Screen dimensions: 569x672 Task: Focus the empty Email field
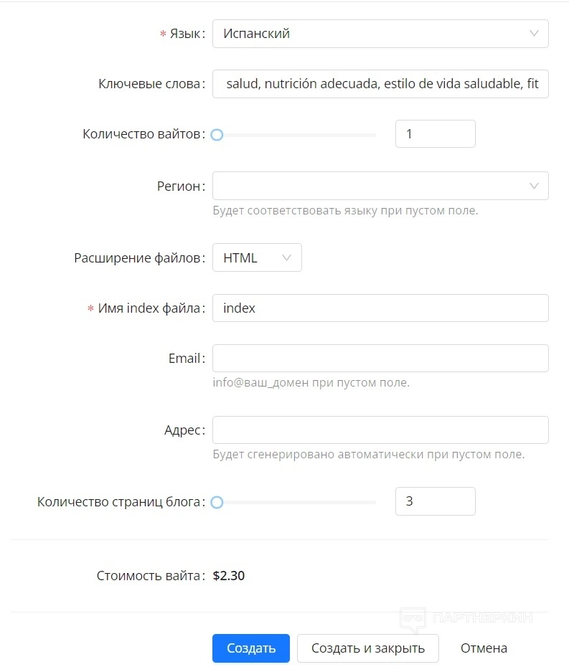(x=380, y=359)
